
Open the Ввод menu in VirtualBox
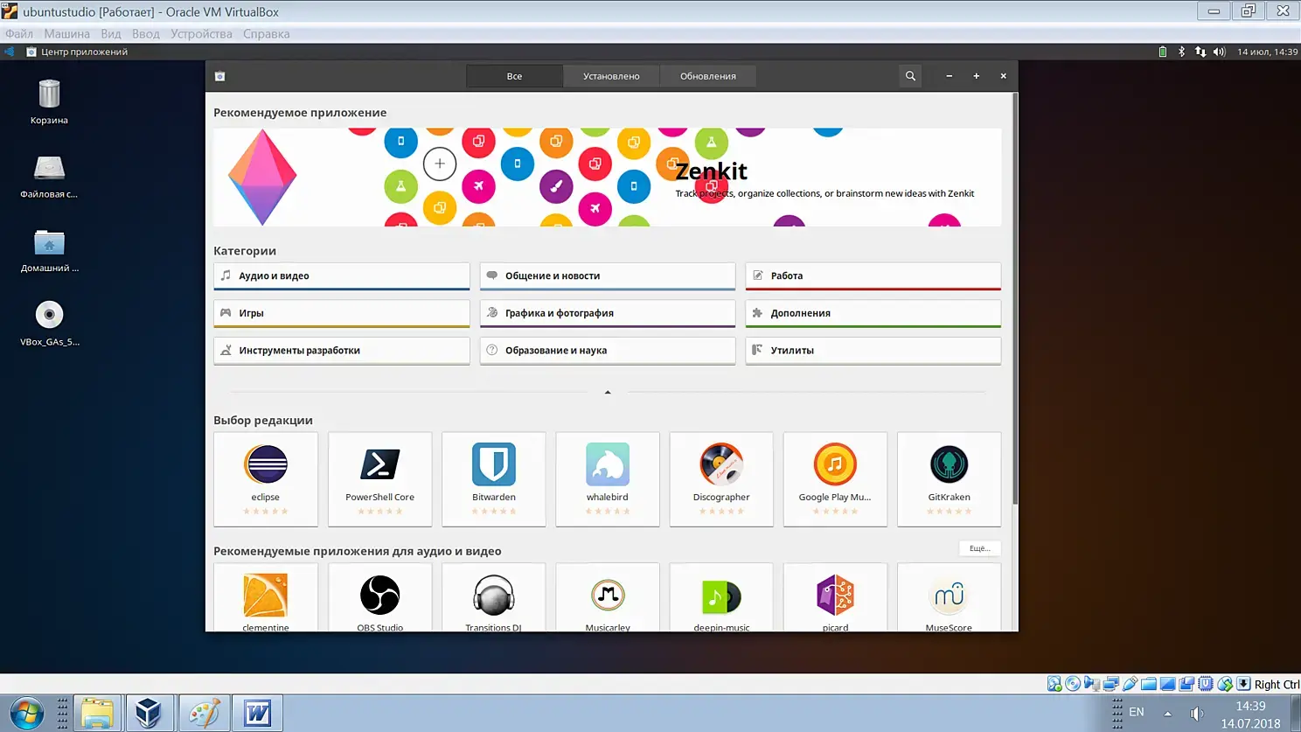coord(146,34)
